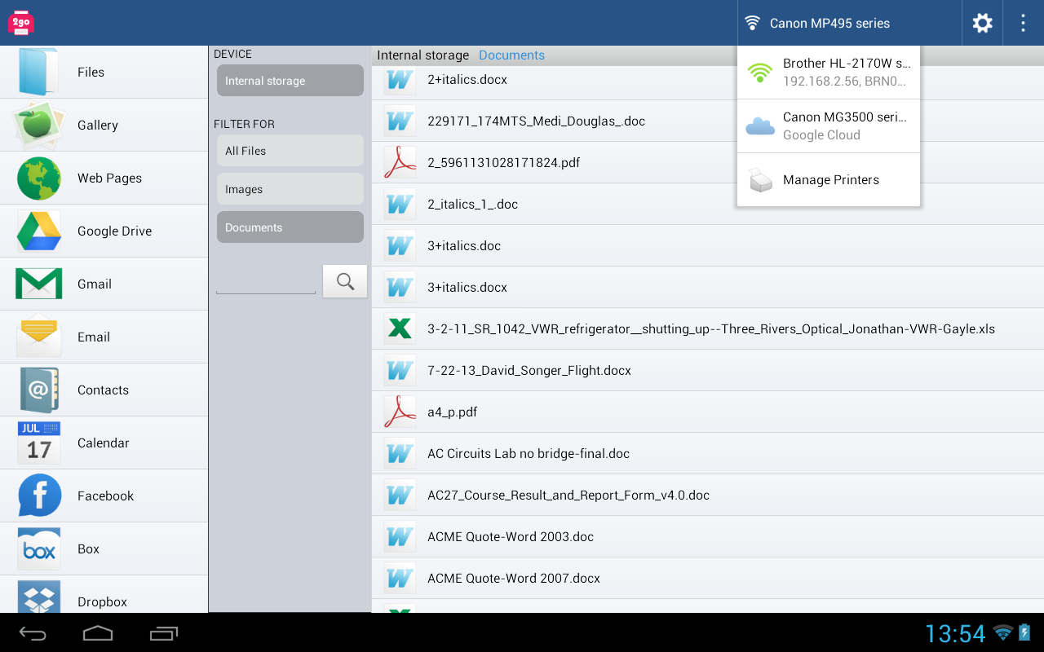
Task: Select the Documents filter
Action: [x=290, y=227]
